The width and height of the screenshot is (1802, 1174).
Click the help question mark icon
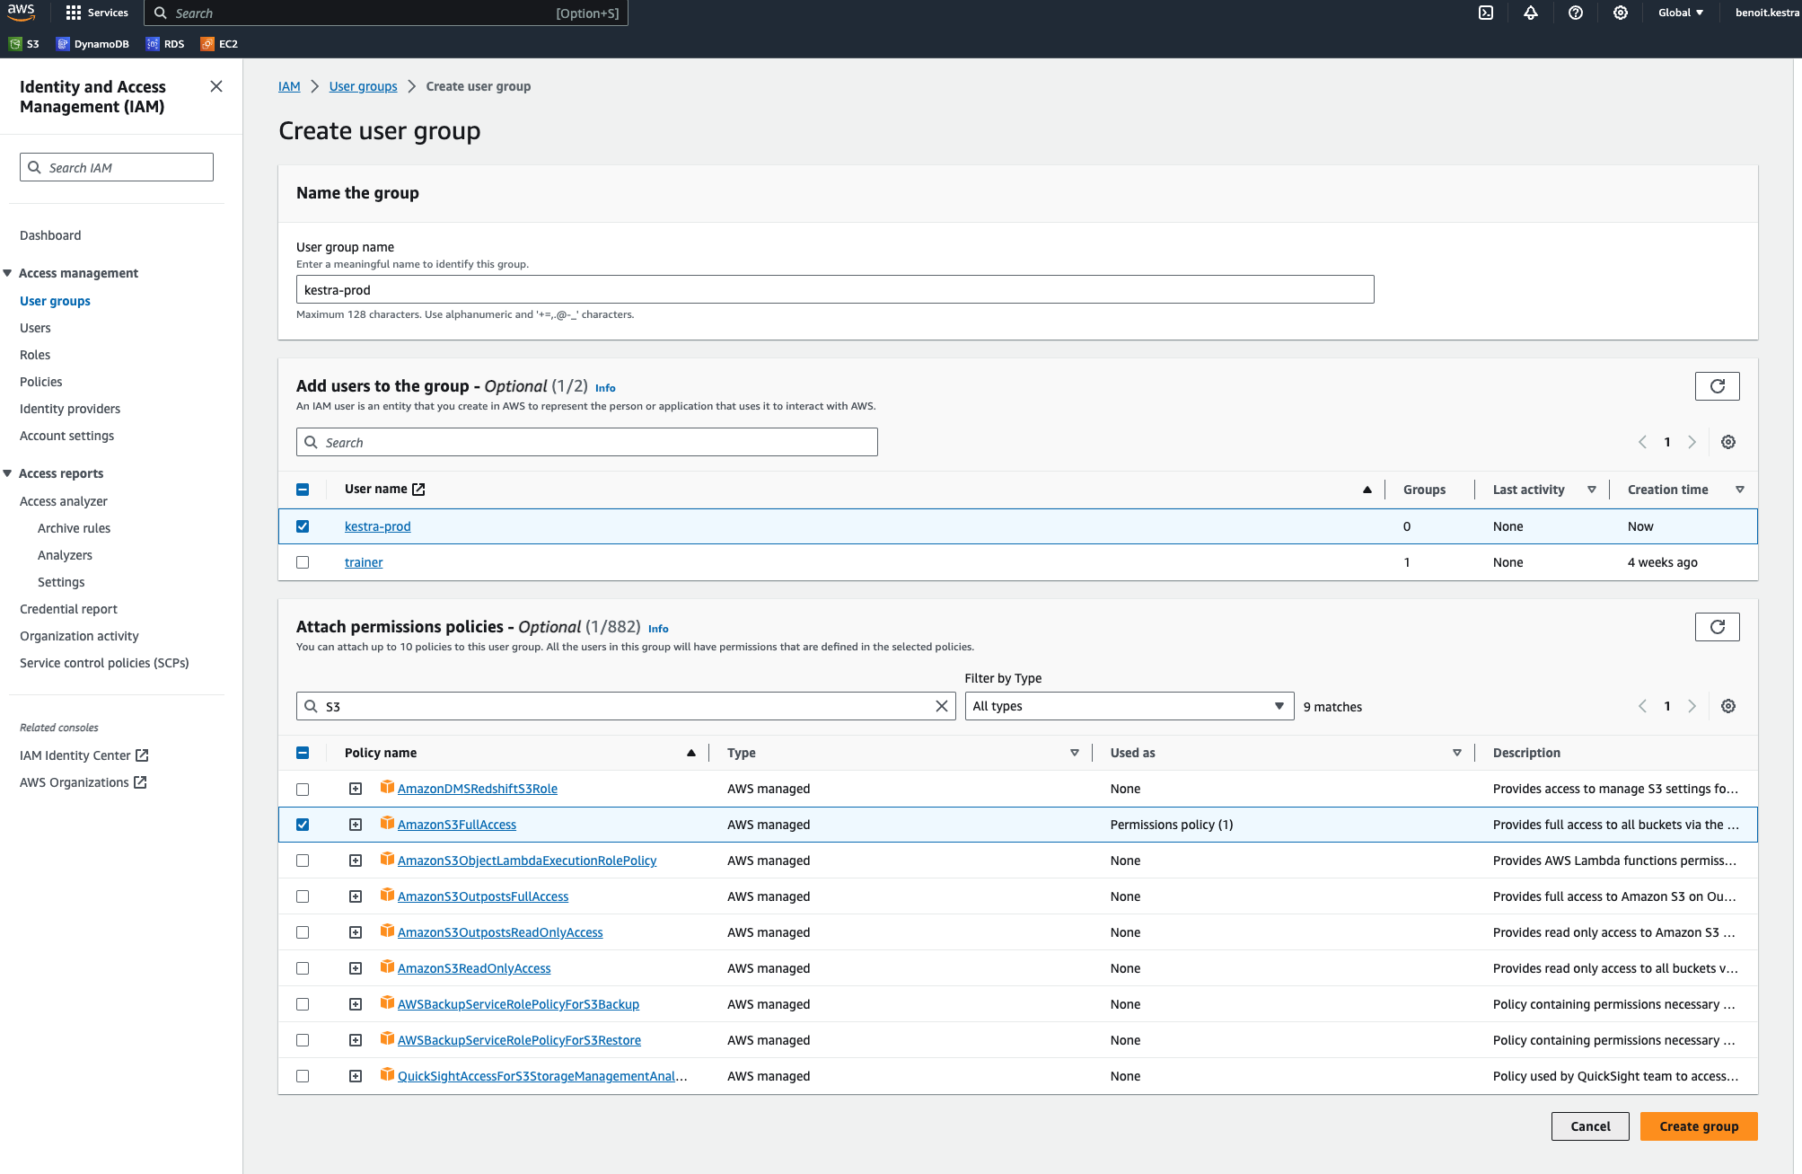(x=1576, y=13)
